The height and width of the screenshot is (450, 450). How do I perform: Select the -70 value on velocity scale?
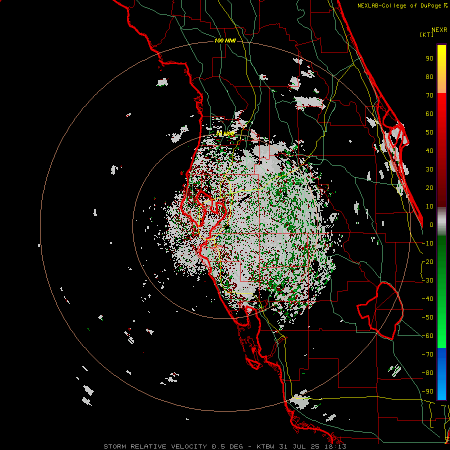point(427,354)
